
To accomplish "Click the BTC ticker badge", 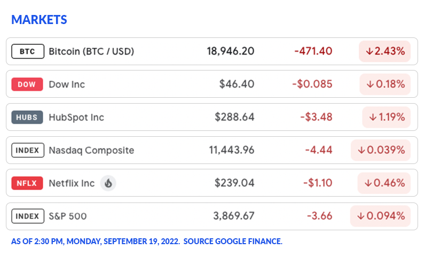I will point(27,51).
